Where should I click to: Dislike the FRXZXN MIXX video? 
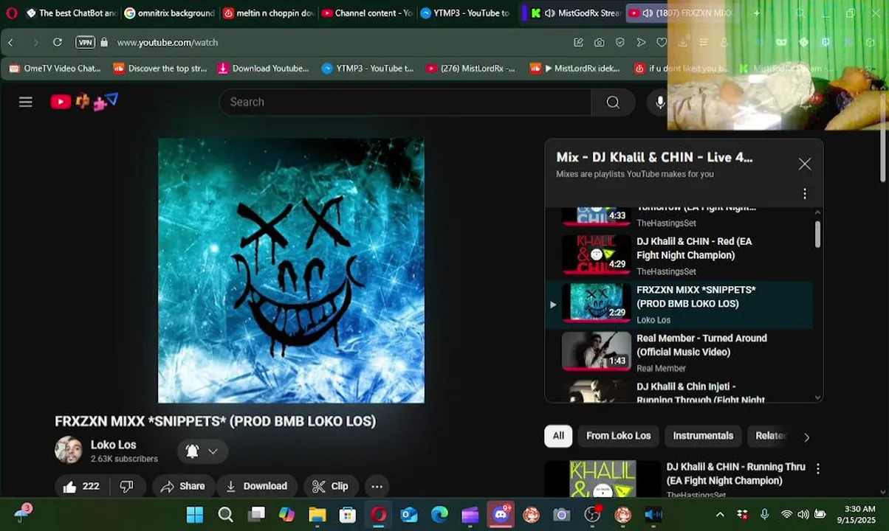[x=126, y=486]
